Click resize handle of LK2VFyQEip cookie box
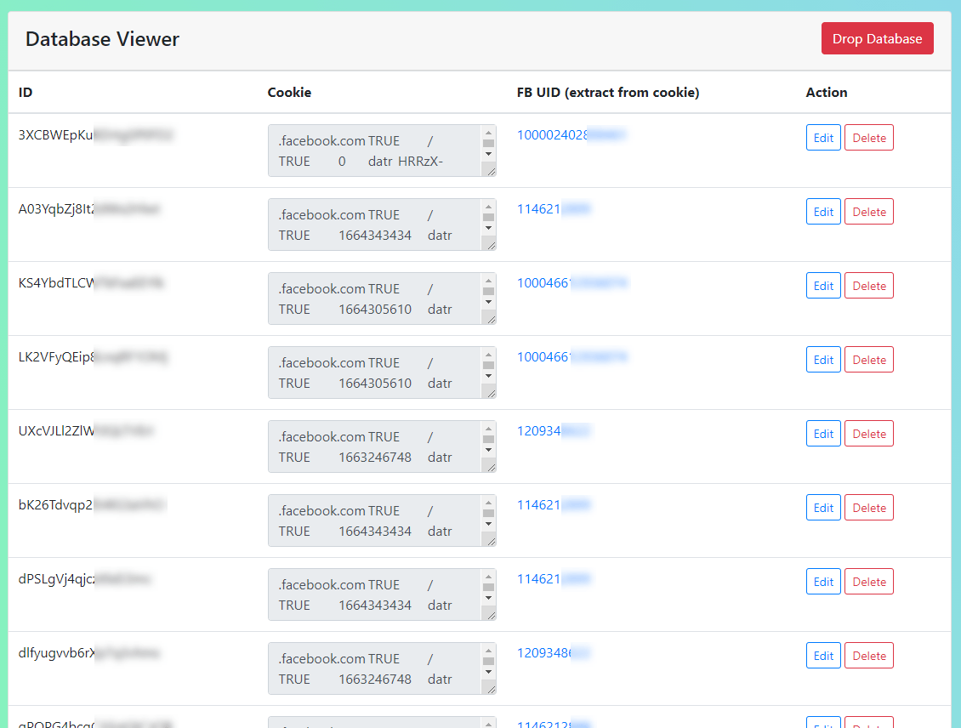This screenshot has width=961, height=728. tap(489, 392)
